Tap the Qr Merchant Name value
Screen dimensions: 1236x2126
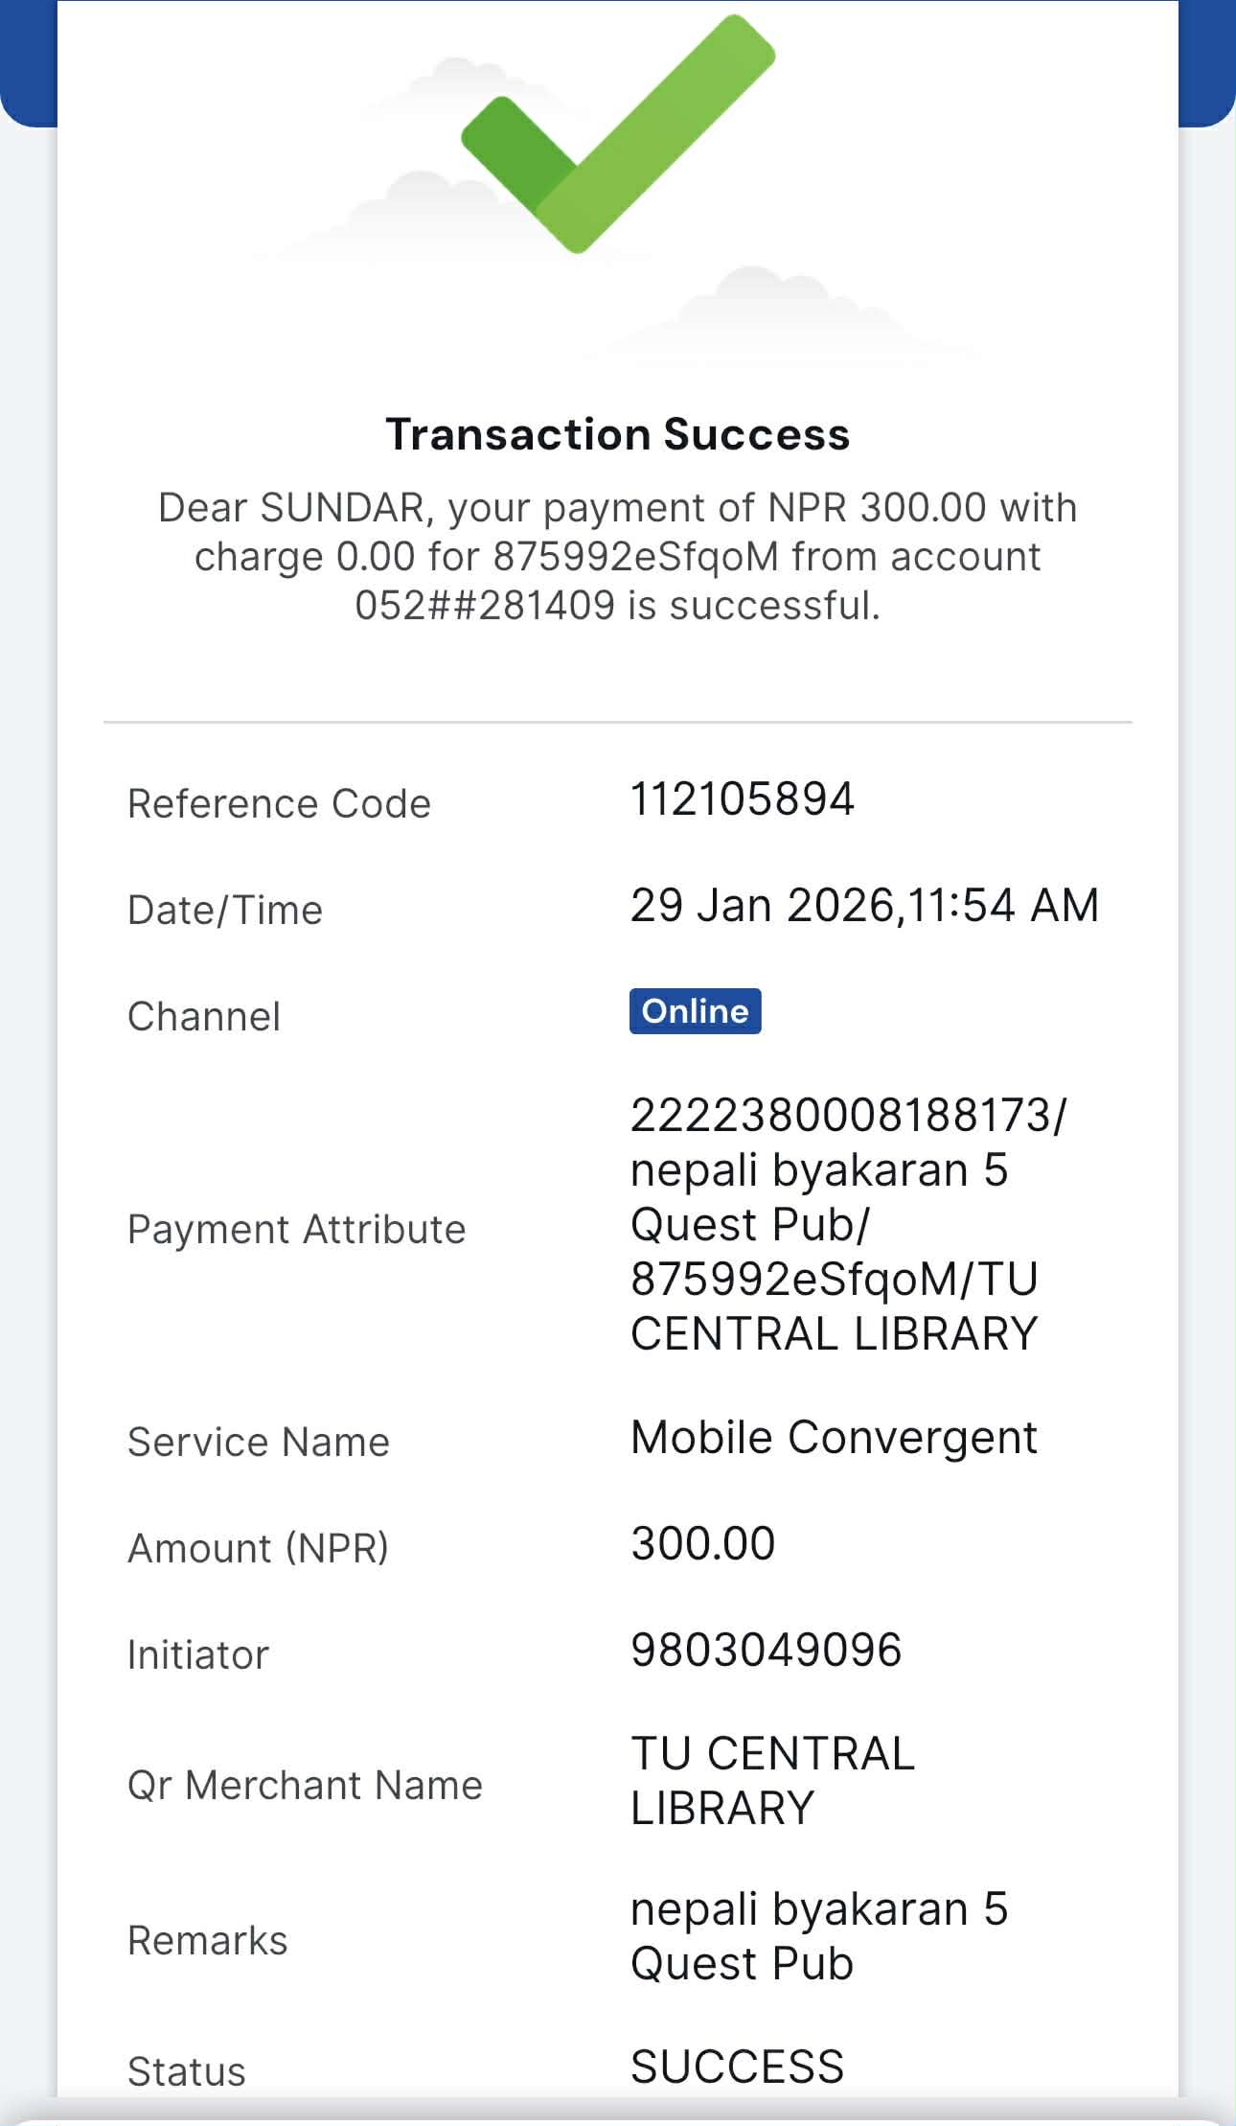point(772,1781)
